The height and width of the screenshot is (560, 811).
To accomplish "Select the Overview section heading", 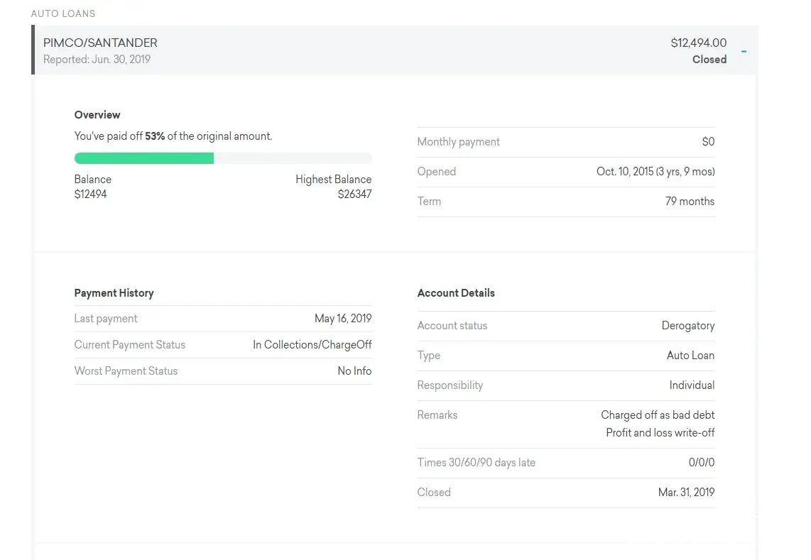I will pos(97,115).
